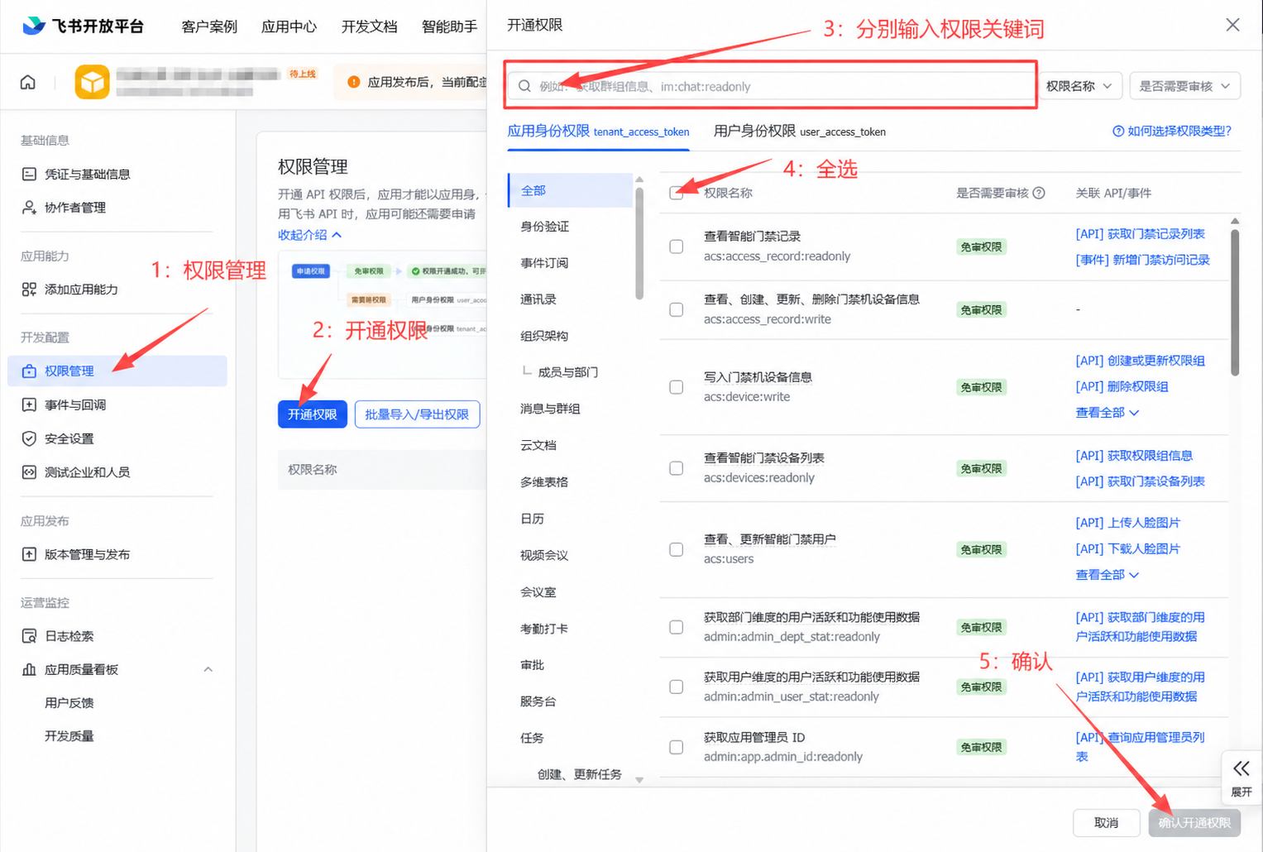Click the orange app cube icon
The height and width of the screenshot is (852, 1263).
(x=92, y=82)
